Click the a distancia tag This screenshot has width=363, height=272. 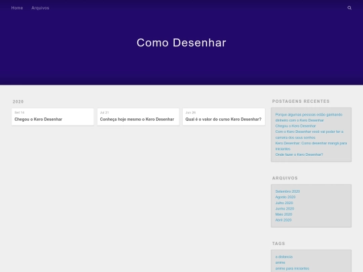pos(284,257)
